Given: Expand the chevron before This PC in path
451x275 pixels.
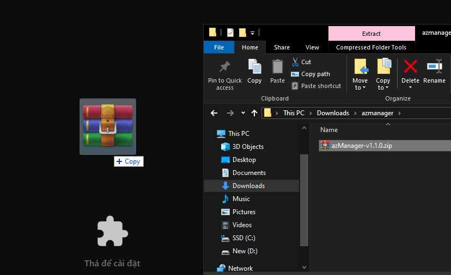Looking at the screenshot, I should click(277, 113).
